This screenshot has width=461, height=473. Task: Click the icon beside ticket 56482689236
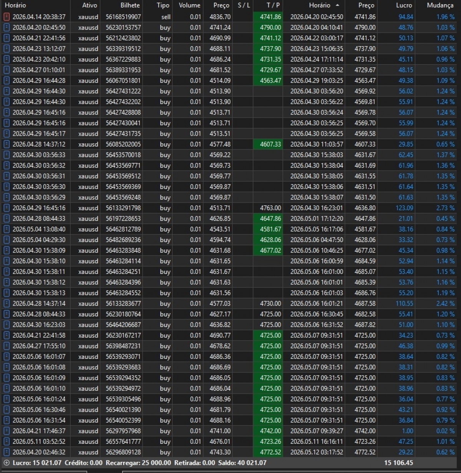click(x=6, y=240)
